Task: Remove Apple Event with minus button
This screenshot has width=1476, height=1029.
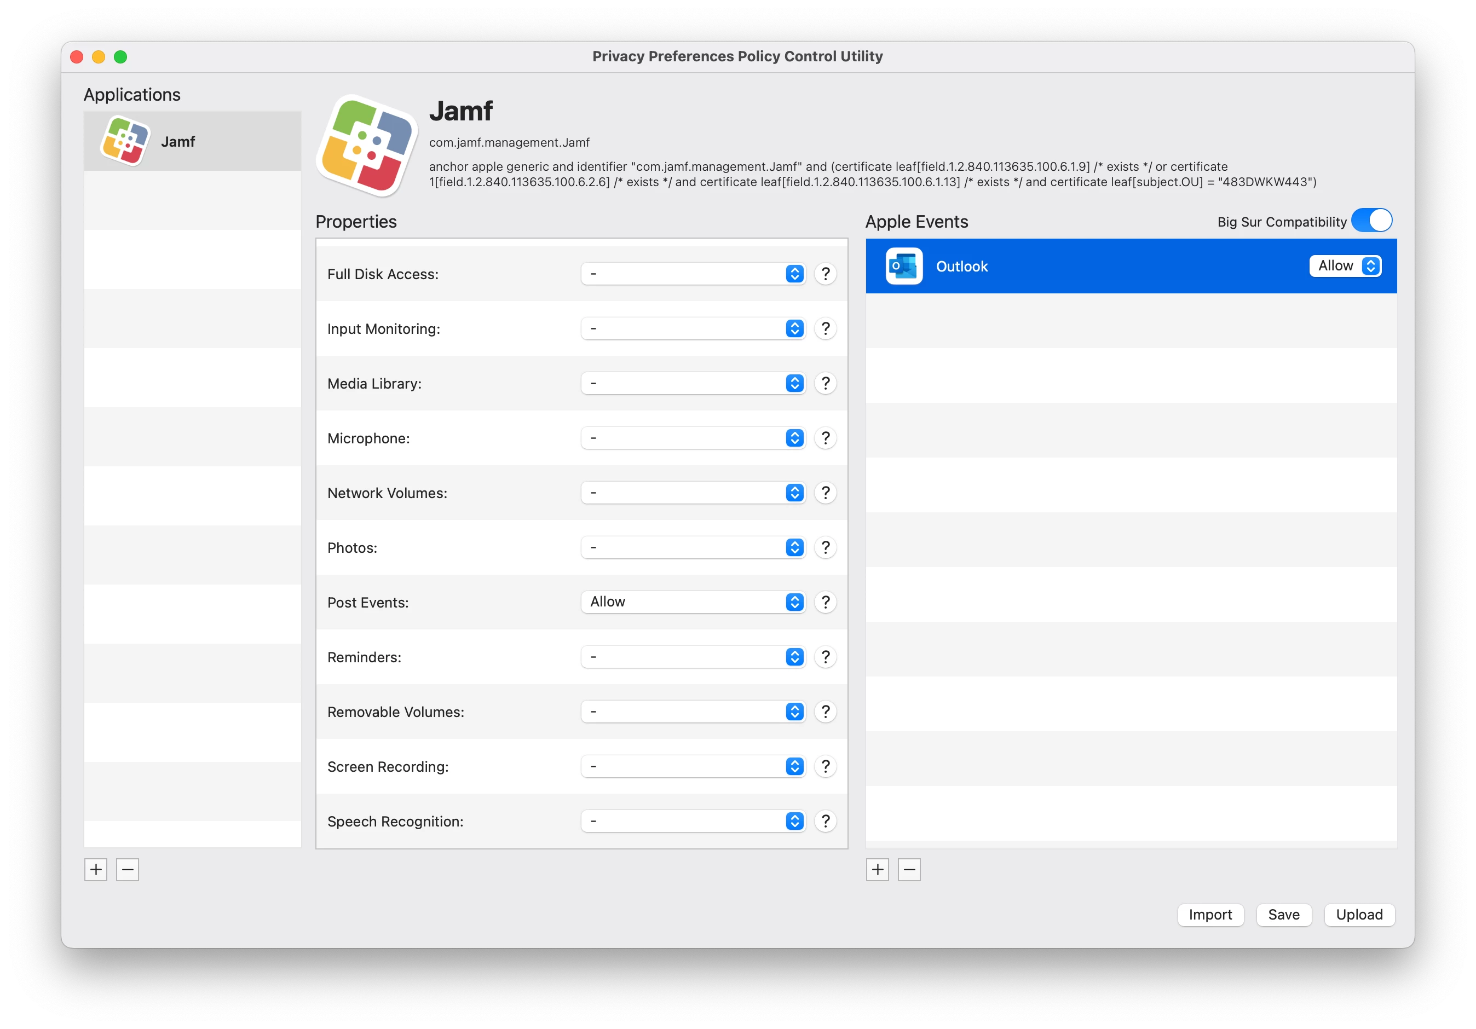Action: click(x=909, y=870)
